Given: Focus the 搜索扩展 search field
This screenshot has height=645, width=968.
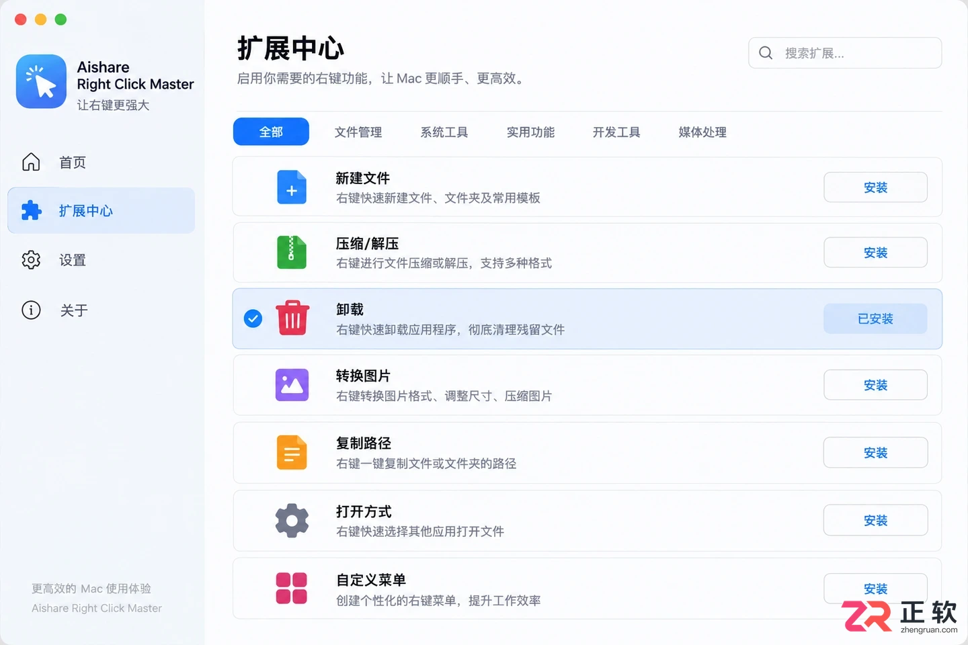Looking at the screenshot, I should click(x=845, y=53).
